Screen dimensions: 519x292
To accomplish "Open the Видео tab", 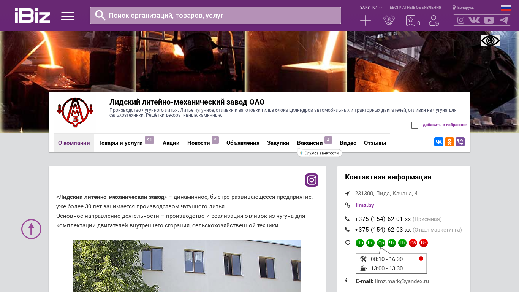I will click(x=348, y=143).
